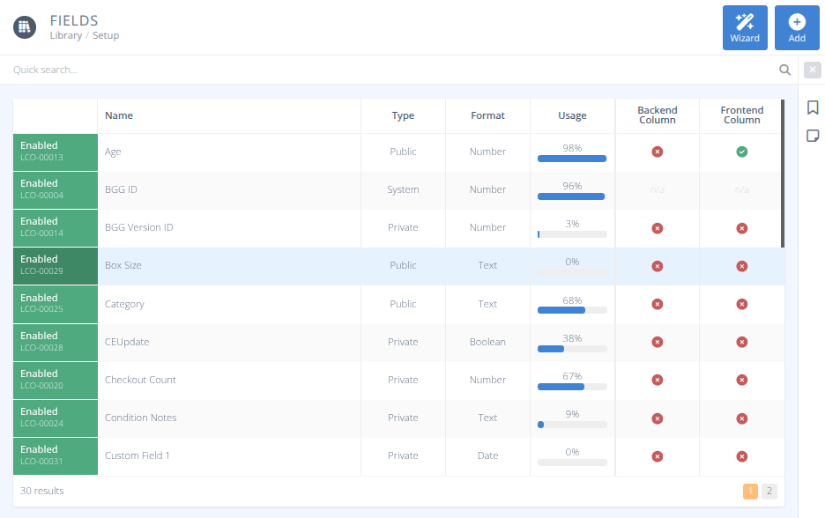825x518 pixels.
Task: Click the magic wand icon on the Wizard button
Action: (x=745, y=20)
